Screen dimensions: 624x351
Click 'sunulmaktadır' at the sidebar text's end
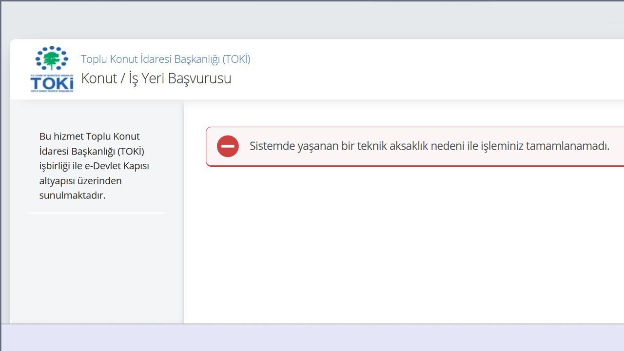72,195
